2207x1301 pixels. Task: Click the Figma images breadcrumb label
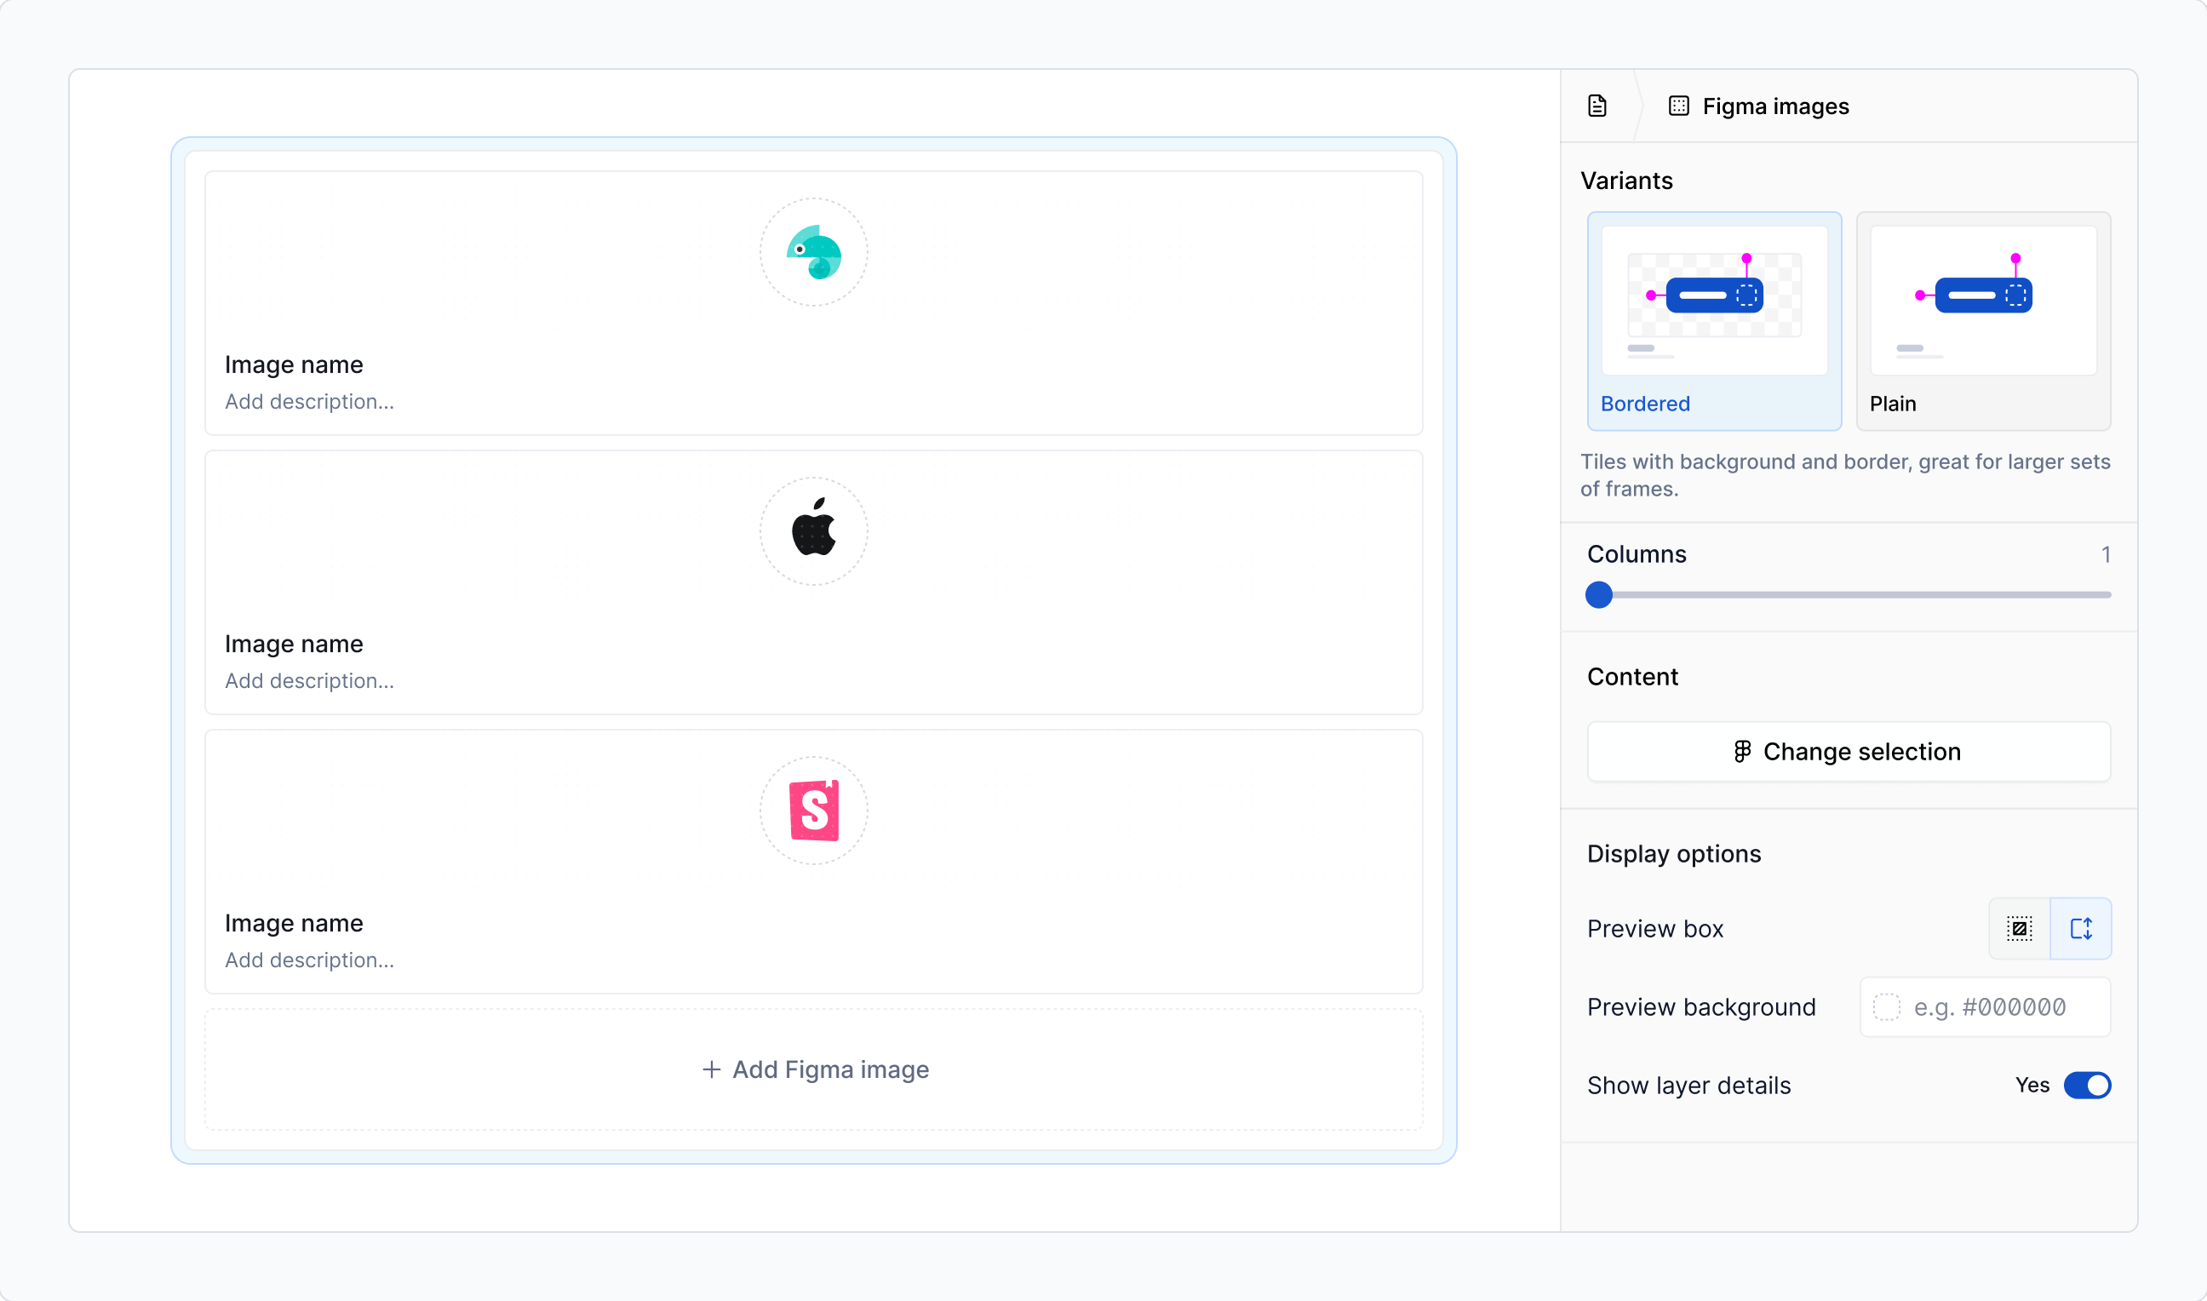1776,106
